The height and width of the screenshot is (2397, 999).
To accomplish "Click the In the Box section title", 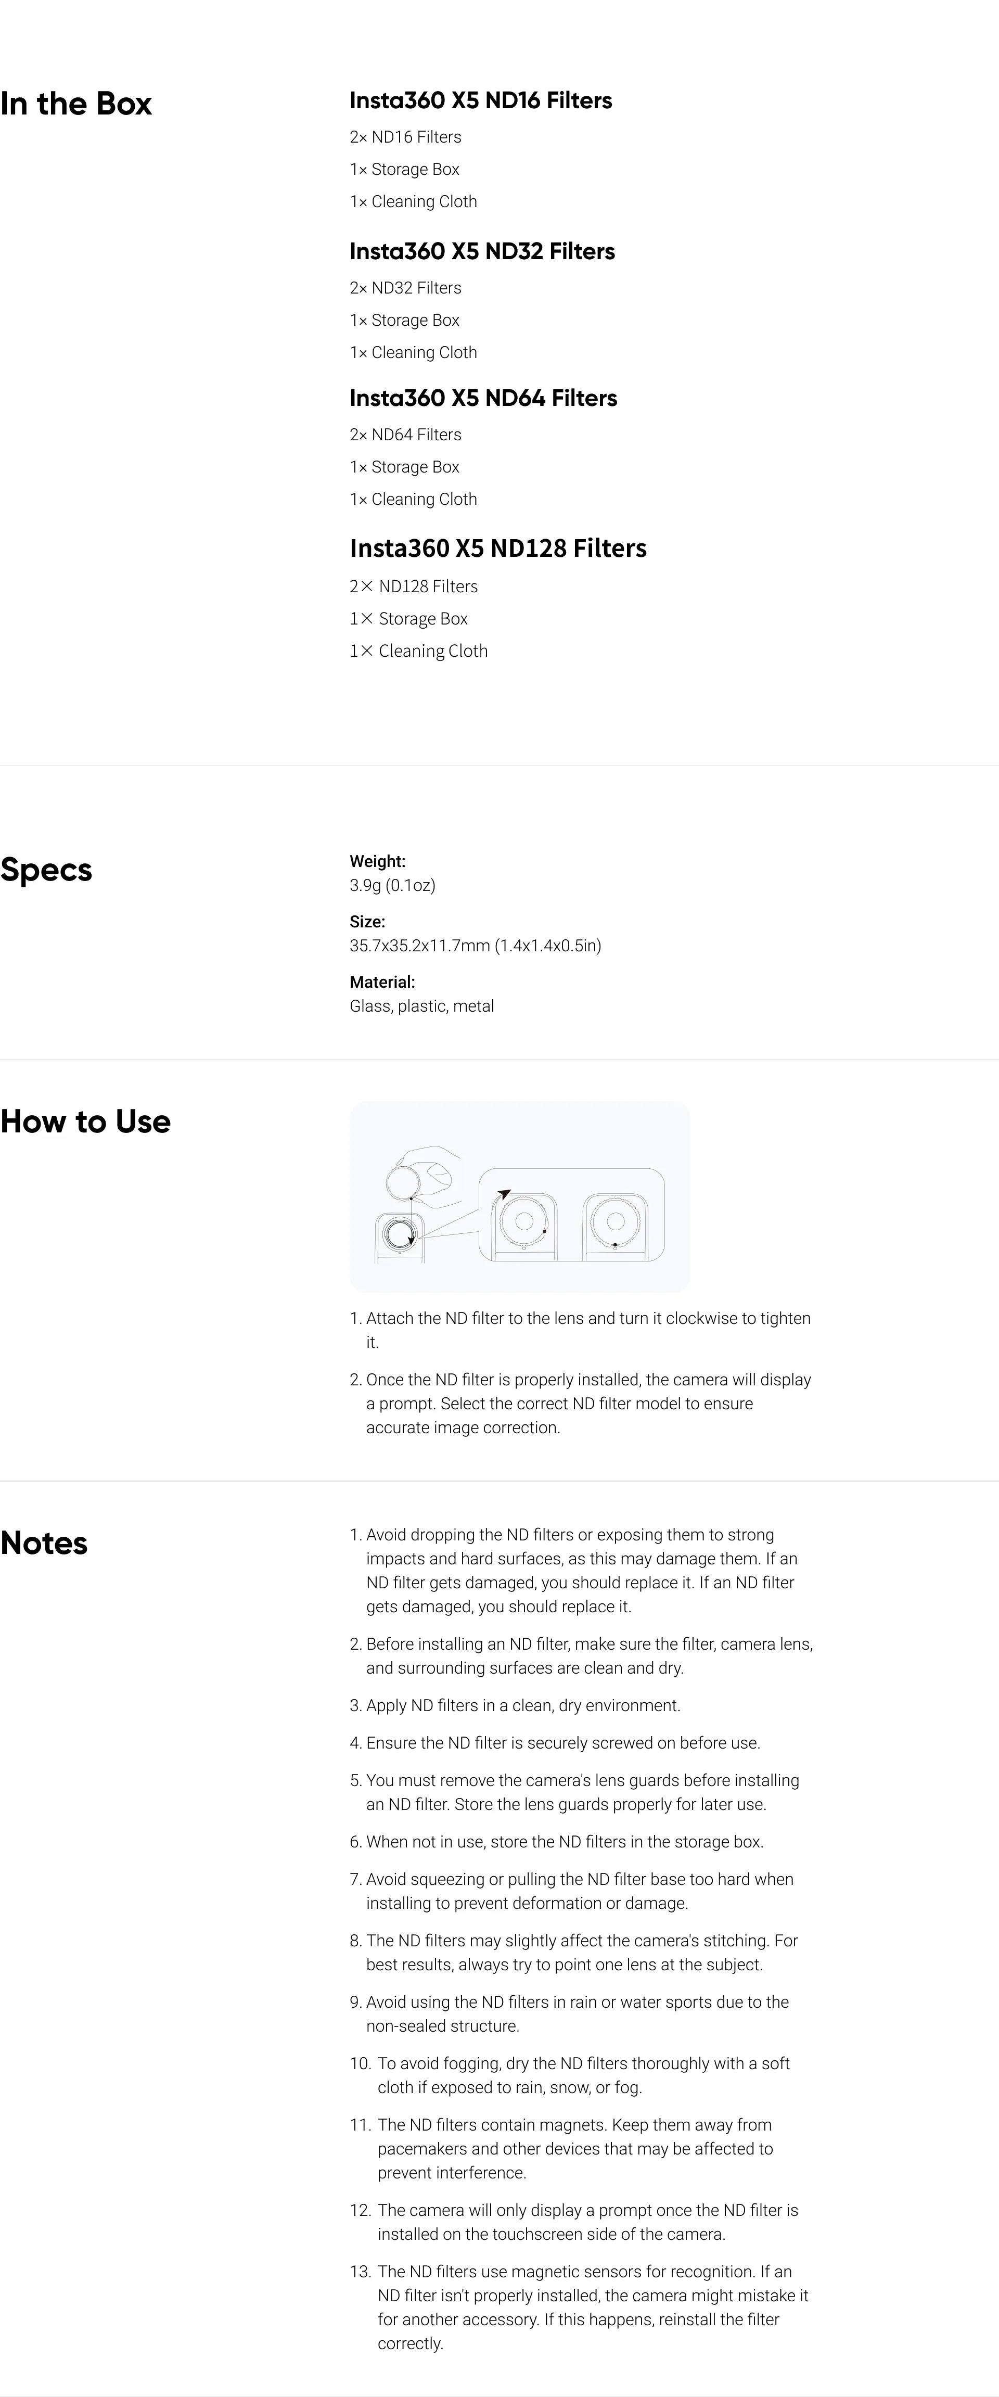I will click(76, 103).
